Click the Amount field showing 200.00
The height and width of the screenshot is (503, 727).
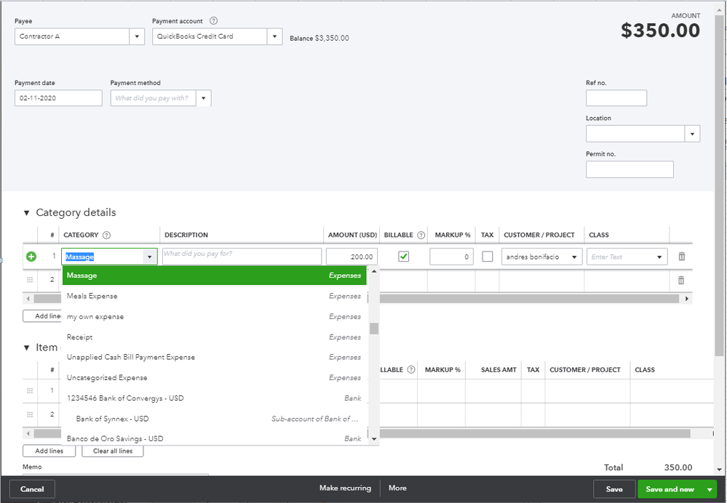(x=351, y=257)
